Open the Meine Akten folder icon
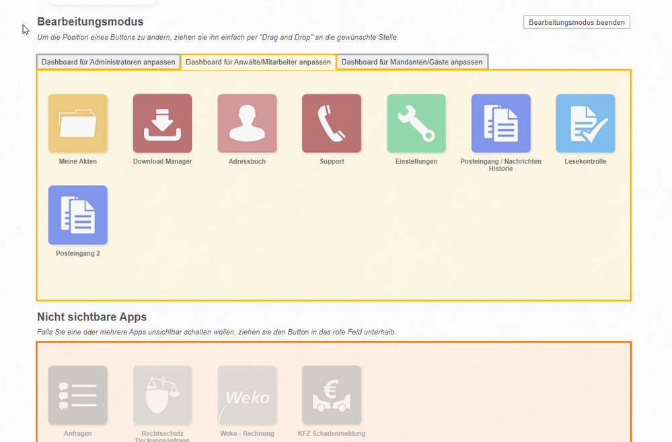Viewport: 672px width, 442px height. 77,124
